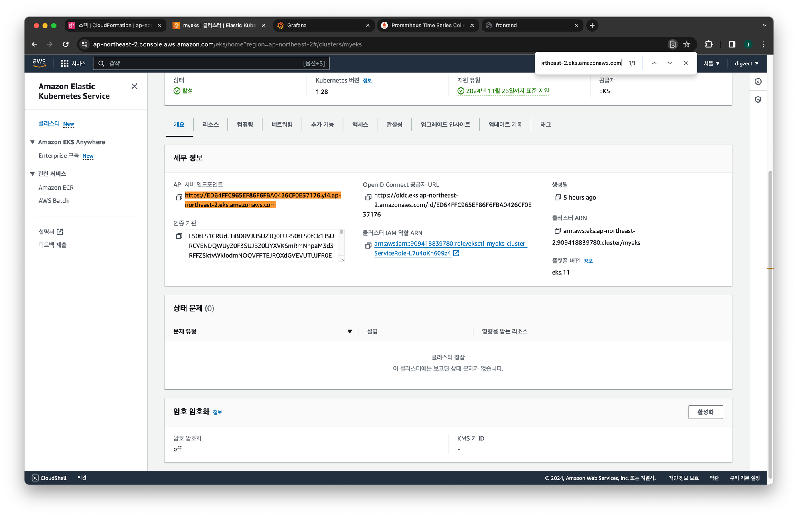Image resolution: width=798 pixels, height=517 pixels.
Task: Go back in browser history
Action: [x=34, y=44]
